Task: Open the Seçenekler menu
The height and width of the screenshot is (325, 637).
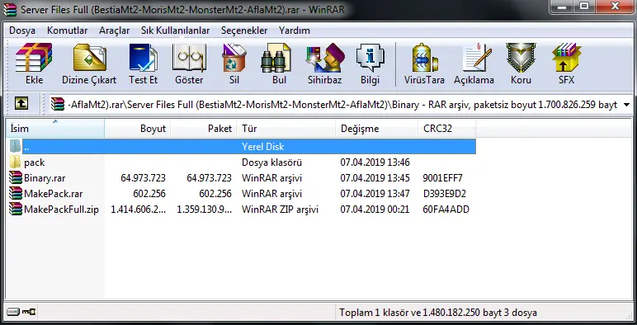Action: (244, 31)
